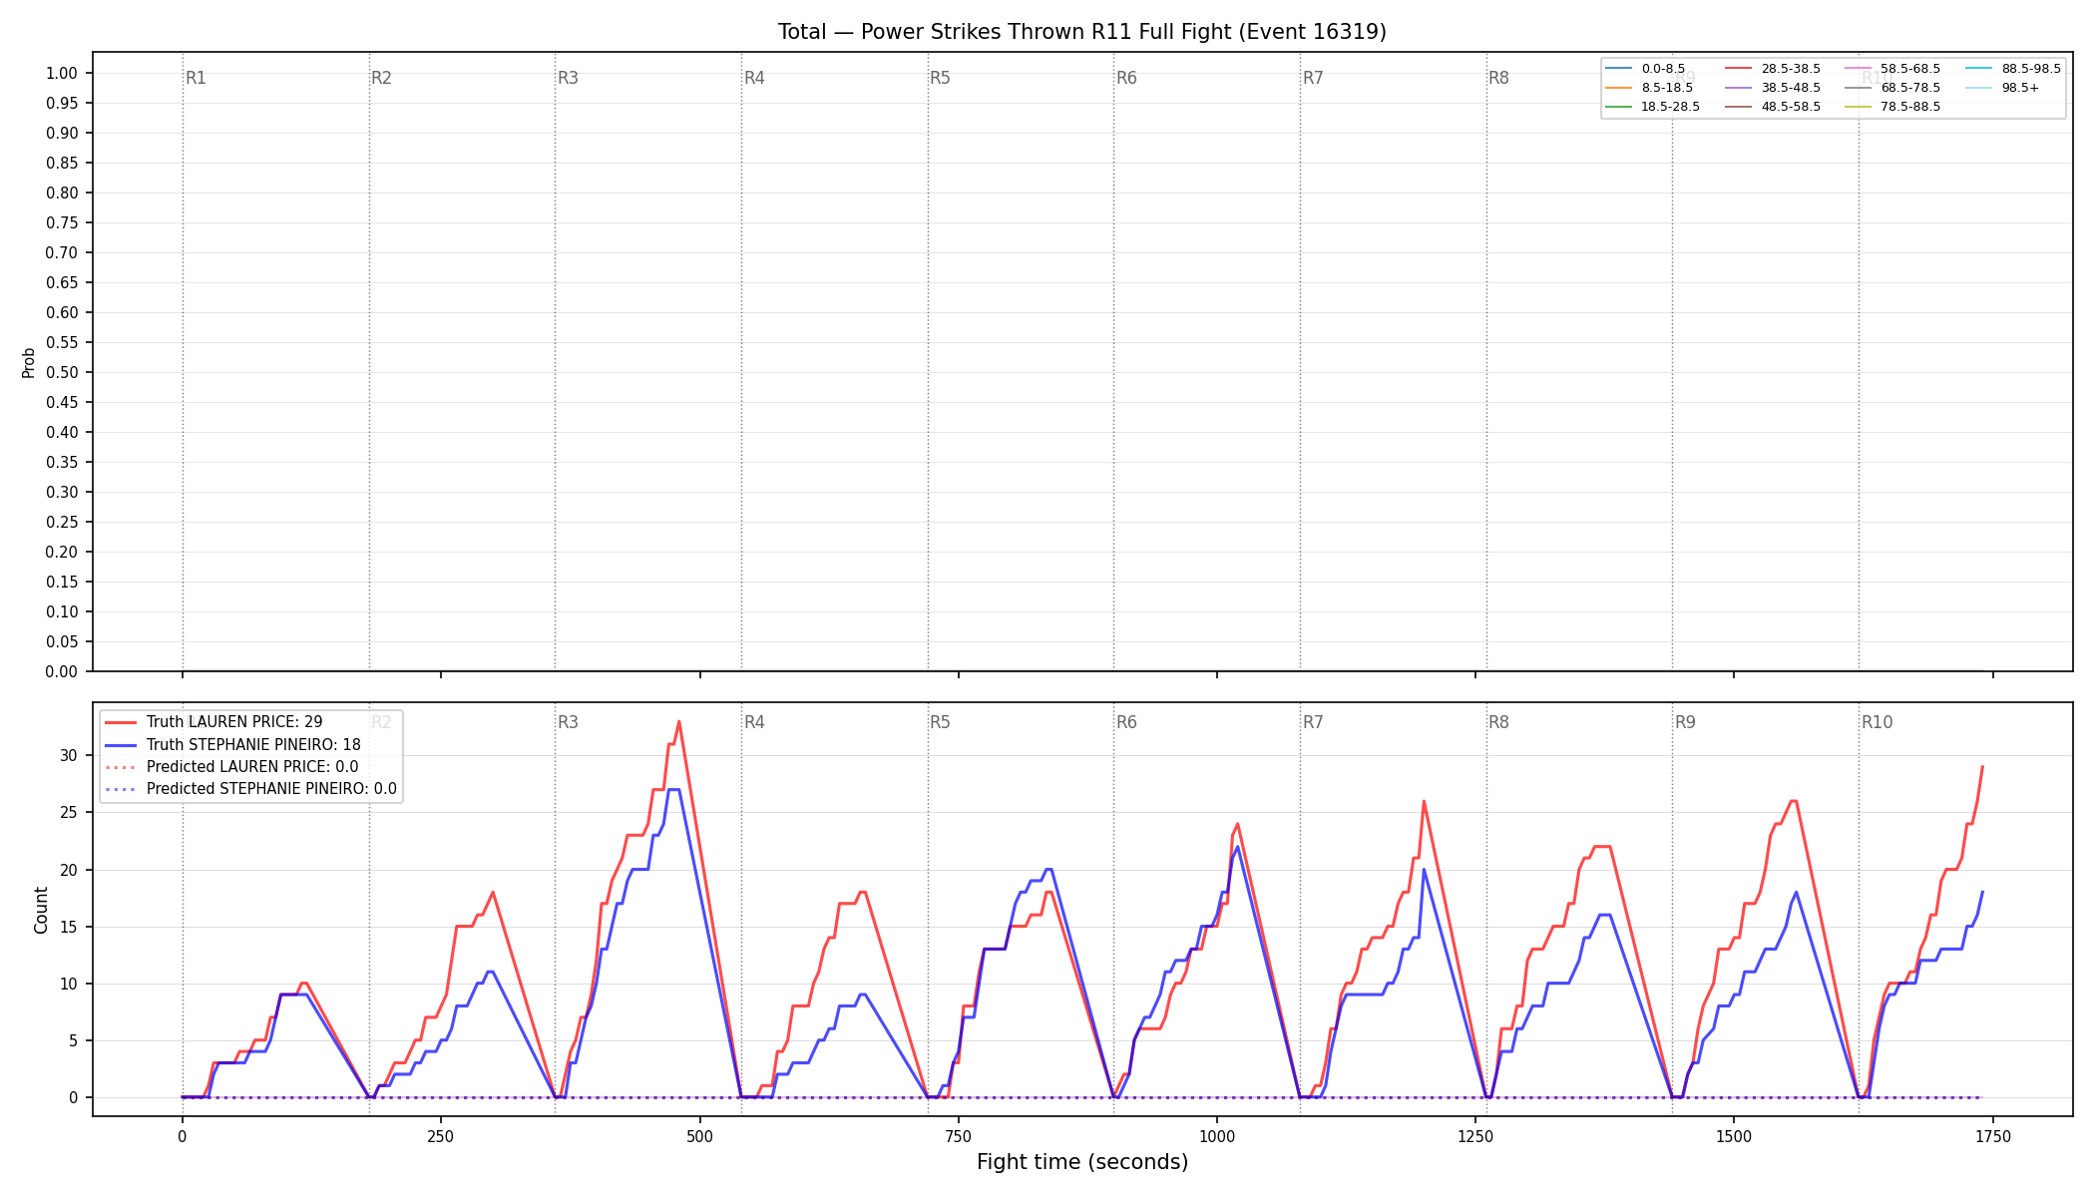Click the R3 round label in Count chart
This screenshot has height=1197, width=2095.
point(568,722)
